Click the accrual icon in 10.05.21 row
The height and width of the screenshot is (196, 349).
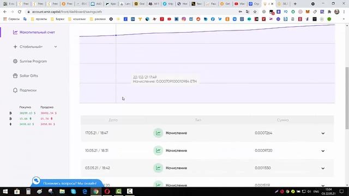(x=158, y=150)
